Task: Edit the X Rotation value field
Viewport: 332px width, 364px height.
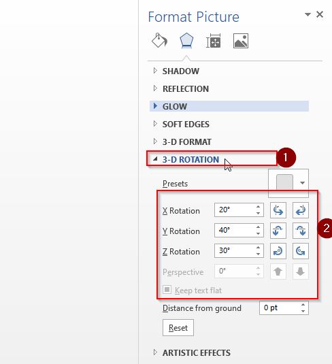Action: click(235, 210)
